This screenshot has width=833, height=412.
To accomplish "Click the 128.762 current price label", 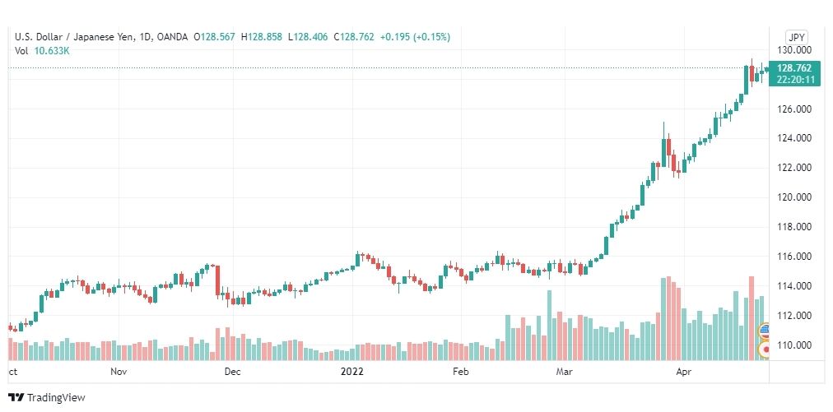I will (x=793, y=68).
